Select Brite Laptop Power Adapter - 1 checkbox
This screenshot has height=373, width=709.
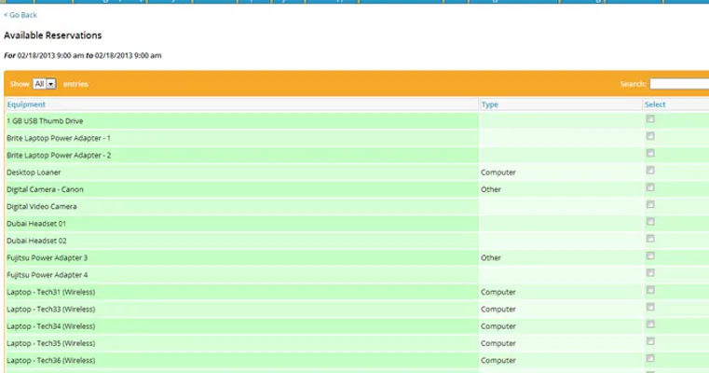[x=650, y=136]
